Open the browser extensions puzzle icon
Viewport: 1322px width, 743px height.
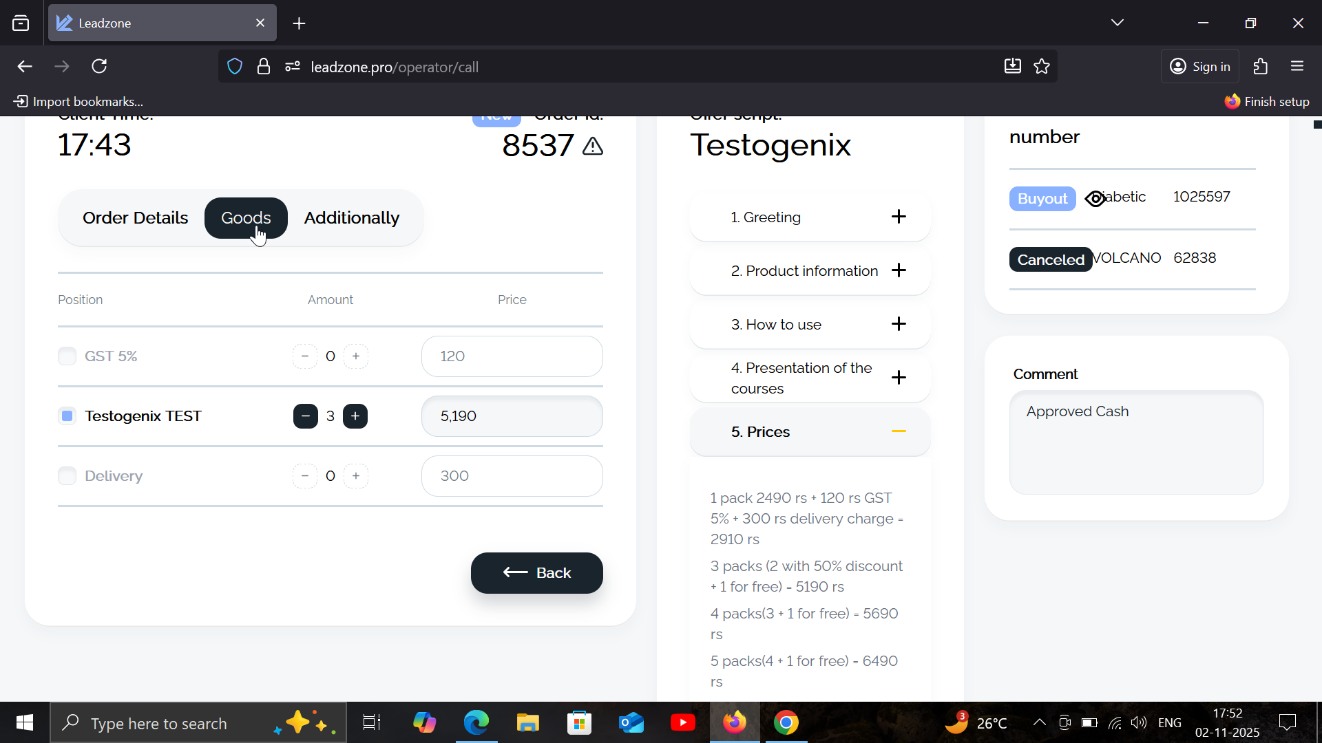coord(1261,67)
